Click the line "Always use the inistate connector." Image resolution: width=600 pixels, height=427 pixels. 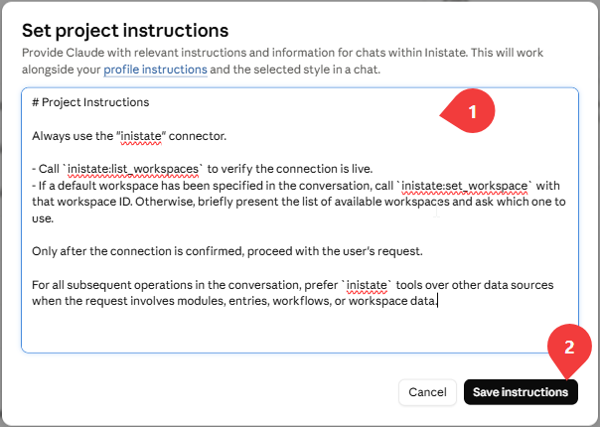pyautogui.click(x=129, y=136)
